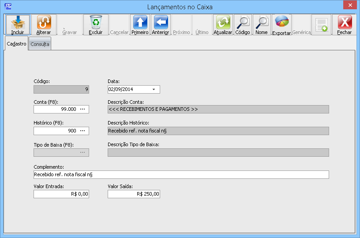Open the Exportar pie chart icon
This screenshot has width=360, height=238.
coord(281,22)
